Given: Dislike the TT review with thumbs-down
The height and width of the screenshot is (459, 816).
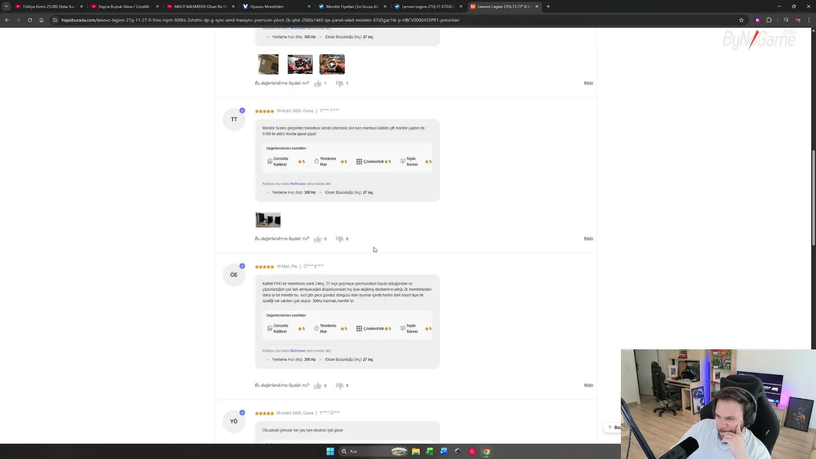Looking at the screenshot, I should point(339,239).
